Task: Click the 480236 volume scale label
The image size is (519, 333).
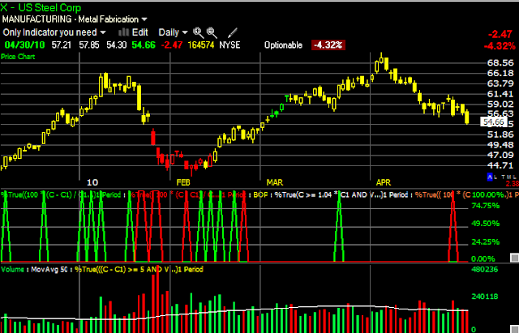Action: pos(485,270)
